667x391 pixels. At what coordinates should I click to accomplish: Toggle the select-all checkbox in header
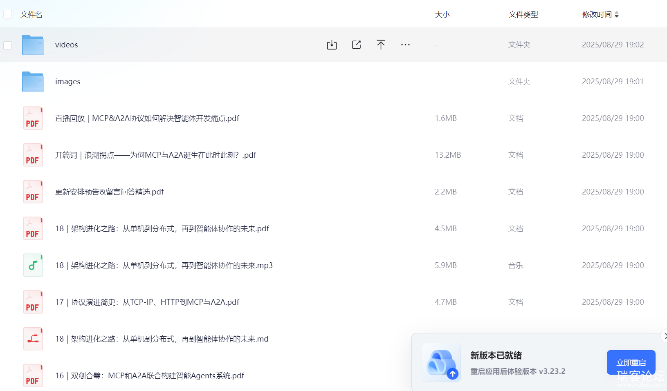8,14
